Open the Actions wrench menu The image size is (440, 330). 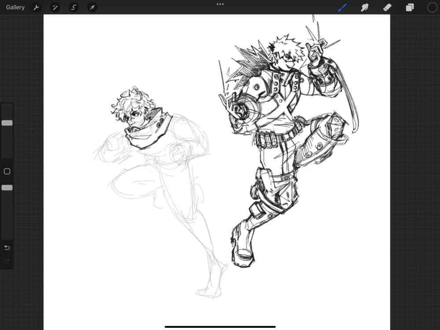click(x=36, y=7)
